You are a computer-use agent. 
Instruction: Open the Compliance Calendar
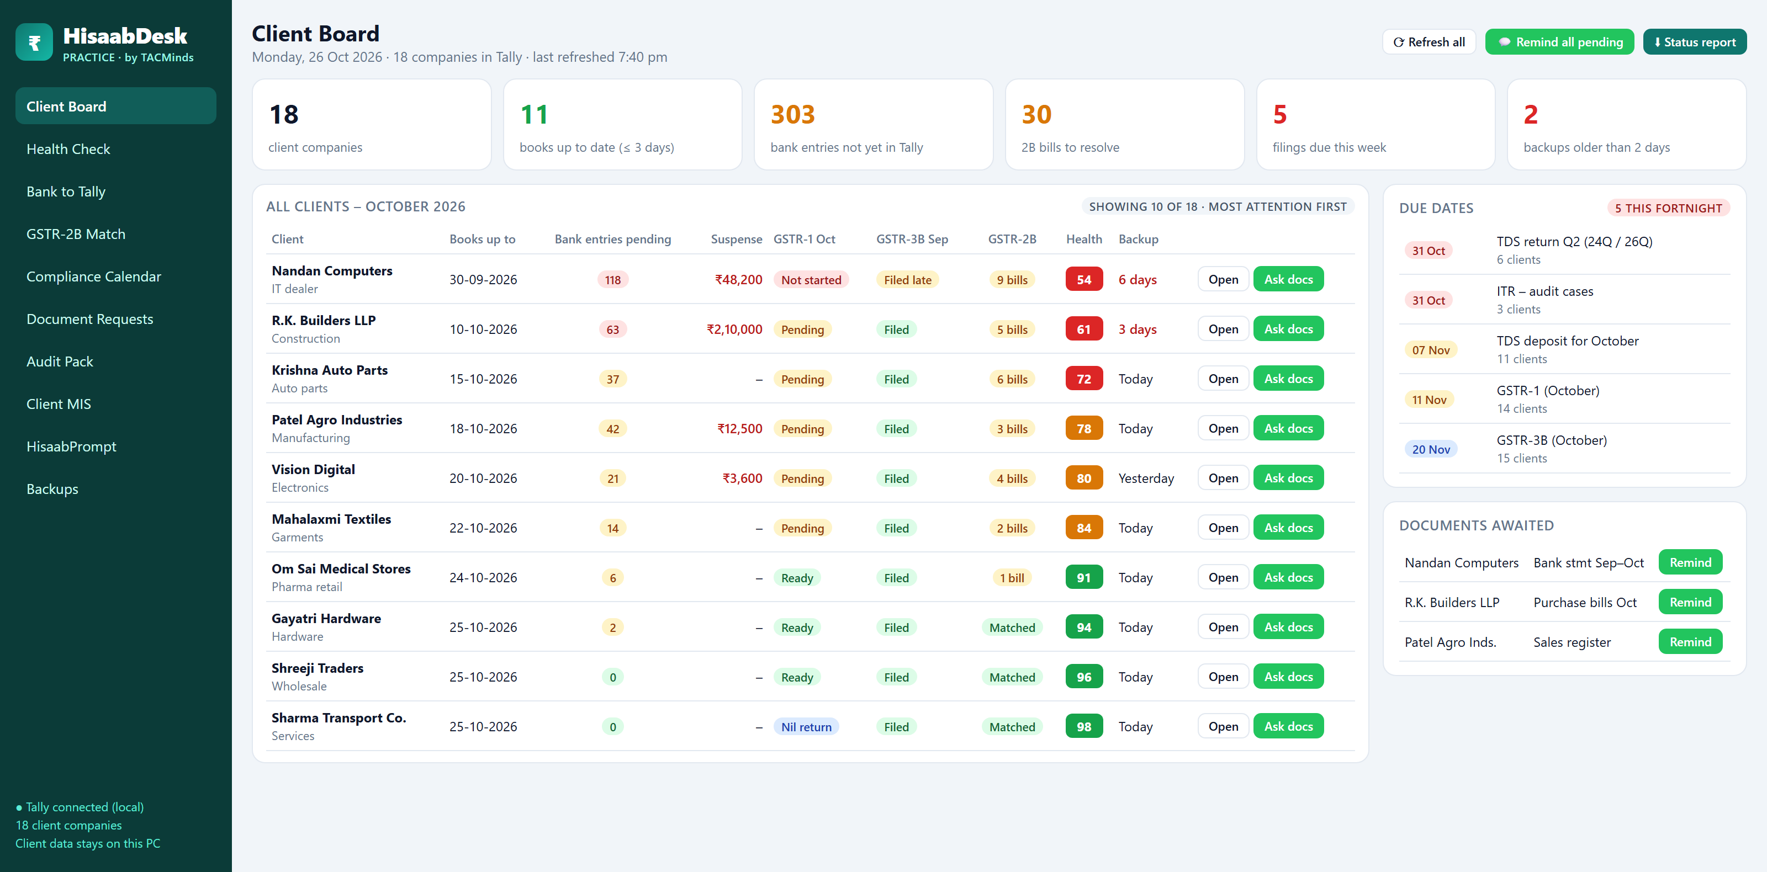click(116, 277)
